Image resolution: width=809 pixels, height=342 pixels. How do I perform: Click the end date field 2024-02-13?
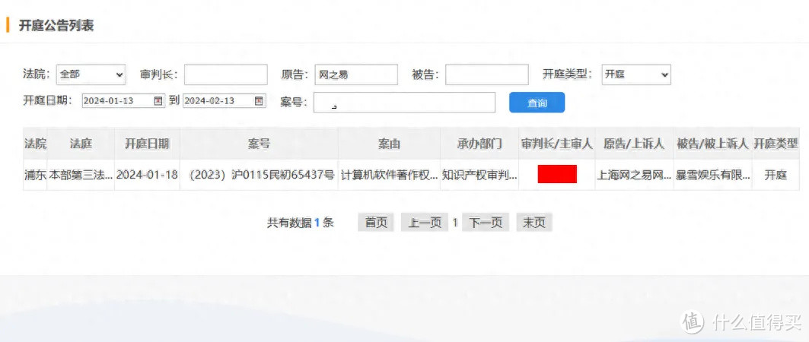pos(225,100)
